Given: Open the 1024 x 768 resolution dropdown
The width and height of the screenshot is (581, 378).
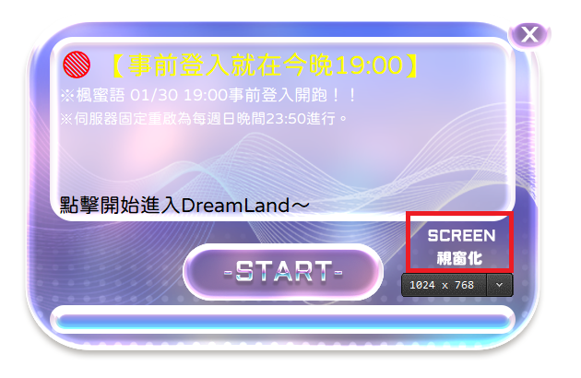Looking at the screenshot, I should click(x=456, y=285).
